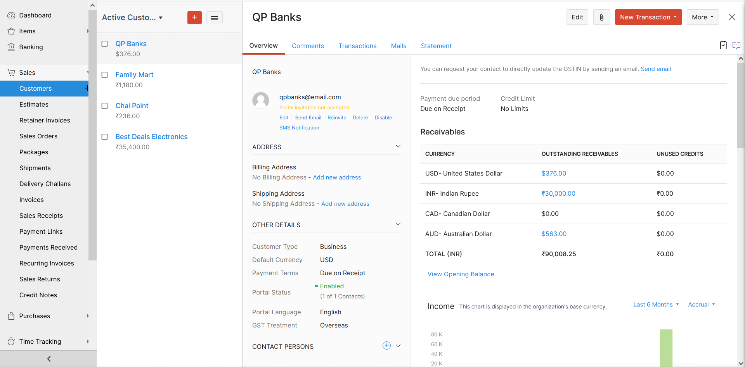Viewport: 745px width, 367px height.
Task: Open the Dashboard from the sidebar
Action: 35,15
